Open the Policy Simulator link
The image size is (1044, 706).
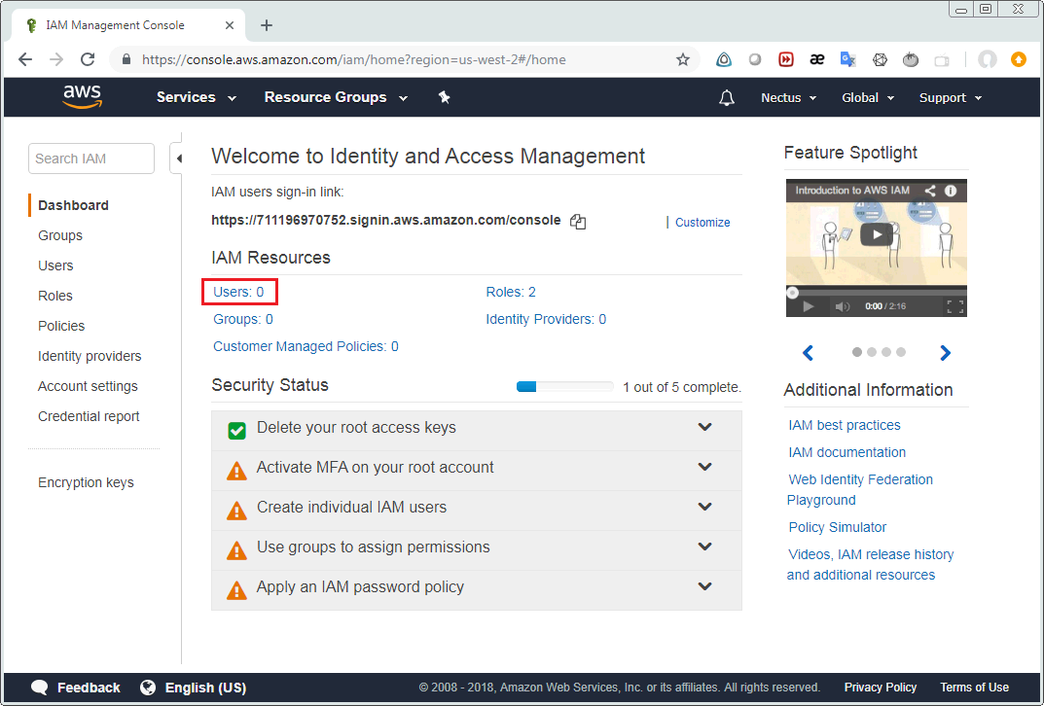[838, 527]
